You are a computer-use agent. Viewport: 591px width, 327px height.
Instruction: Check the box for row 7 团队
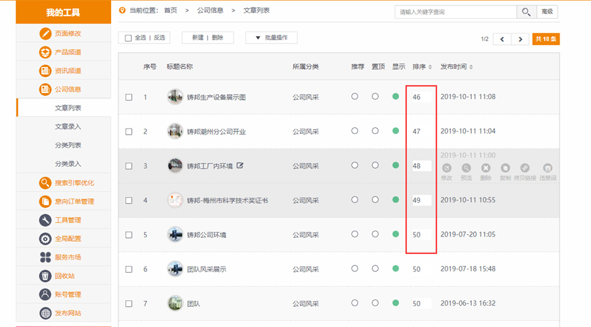pos(129,304)
